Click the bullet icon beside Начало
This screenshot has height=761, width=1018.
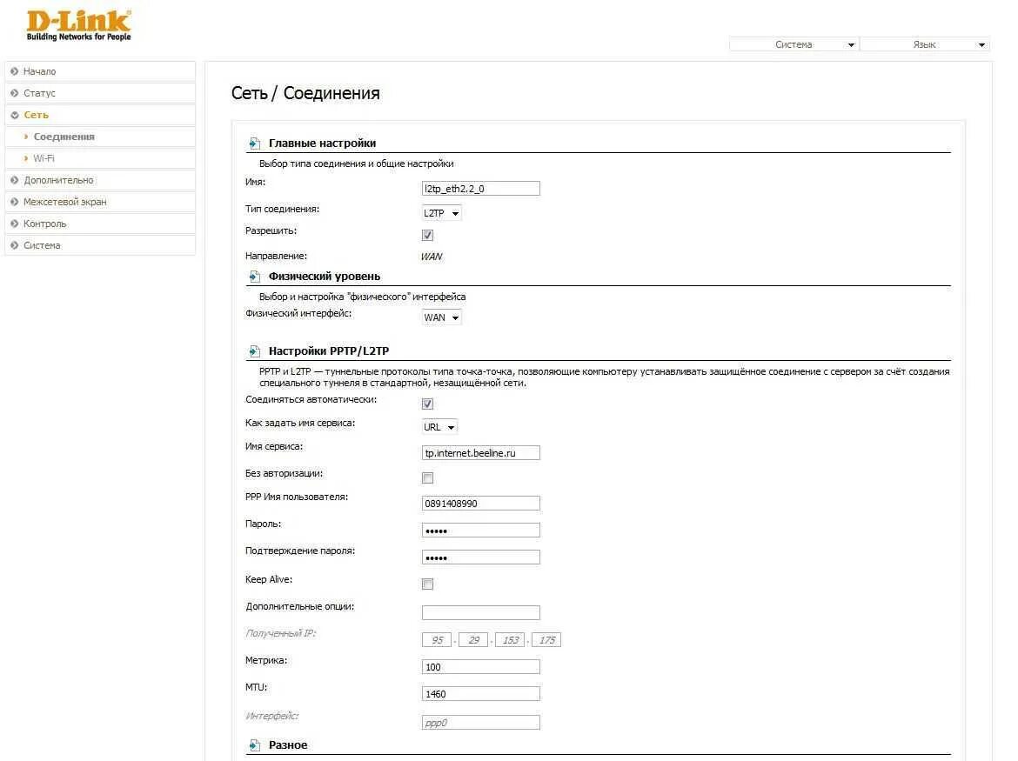point(14,71)
